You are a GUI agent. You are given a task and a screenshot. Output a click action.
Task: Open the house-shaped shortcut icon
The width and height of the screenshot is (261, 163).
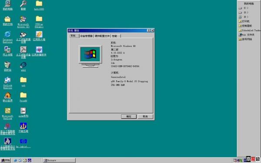point(8,97)
